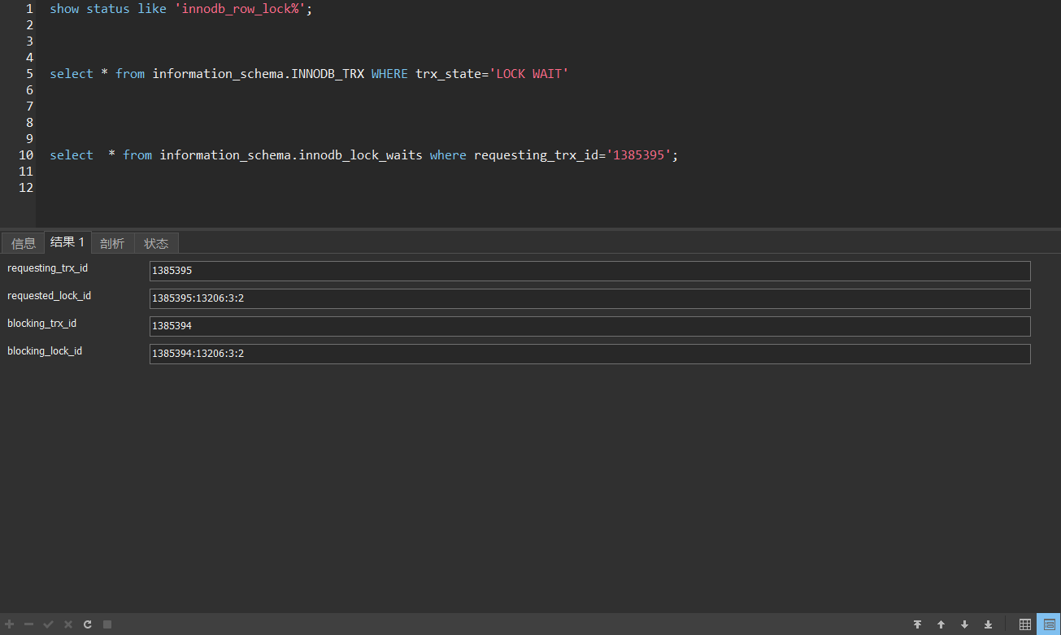1061x635 pixels.
Task: Select the 结果 1 tab
Action: [67, 241]
